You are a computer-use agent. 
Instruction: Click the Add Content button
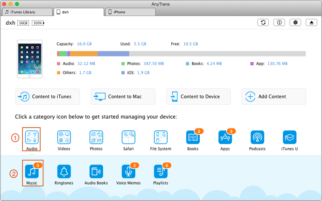pos(274,96)
